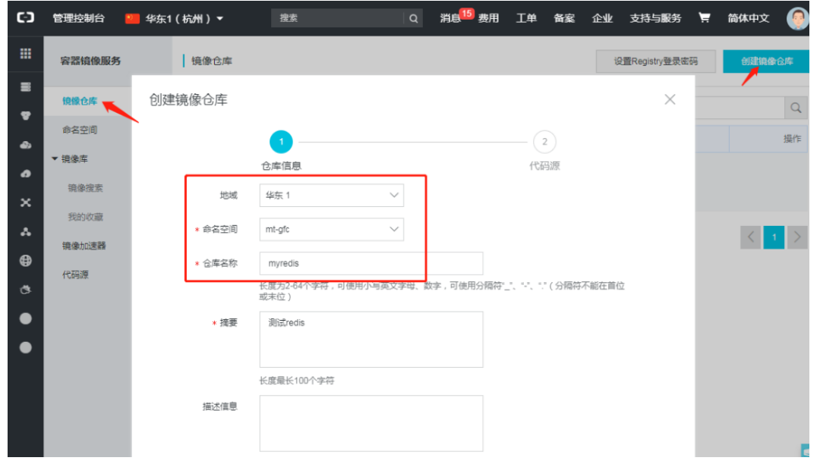This screenshot has height=467, width=820.
Task: Click the 容器镜像服务 heading
Action: 90,61
